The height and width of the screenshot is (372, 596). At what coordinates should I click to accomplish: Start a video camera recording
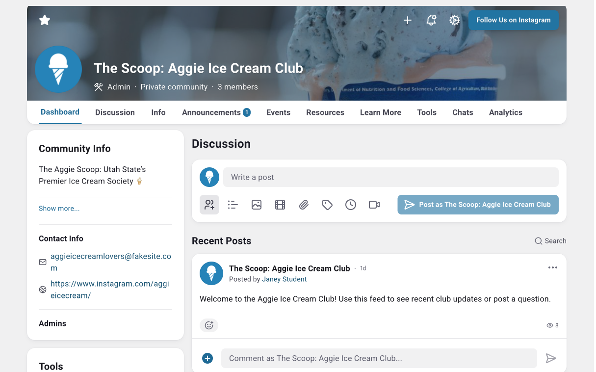(x=374, y=205)
